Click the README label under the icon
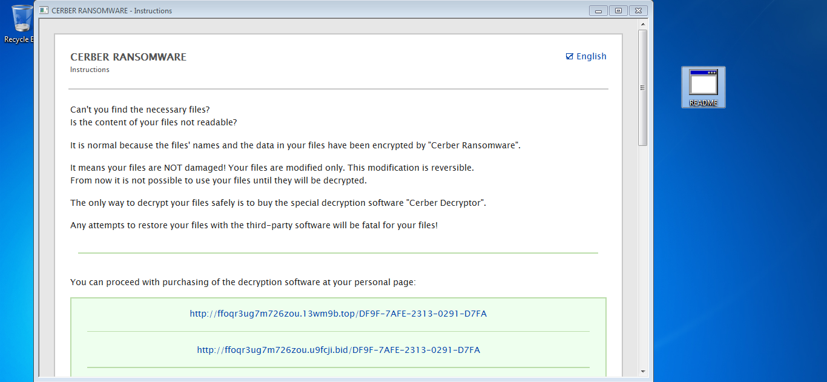 click(703, 103)
